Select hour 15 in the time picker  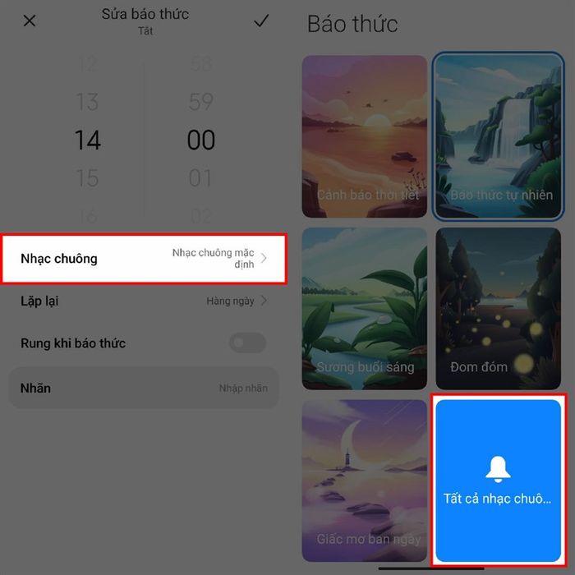tap(87, 178)
